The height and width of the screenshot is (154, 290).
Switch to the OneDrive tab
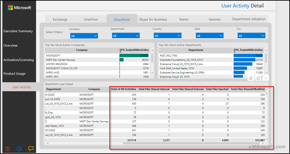coord(91,19)
